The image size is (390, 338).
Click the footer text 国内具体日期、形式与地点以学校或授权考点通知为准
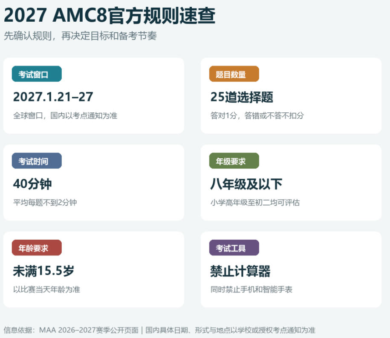click(231, 330)
